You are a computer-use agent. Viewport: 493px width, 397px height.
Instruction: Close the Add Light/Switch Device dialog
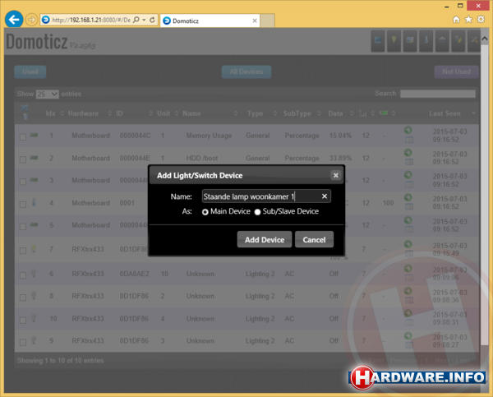[x=336, y=175]
